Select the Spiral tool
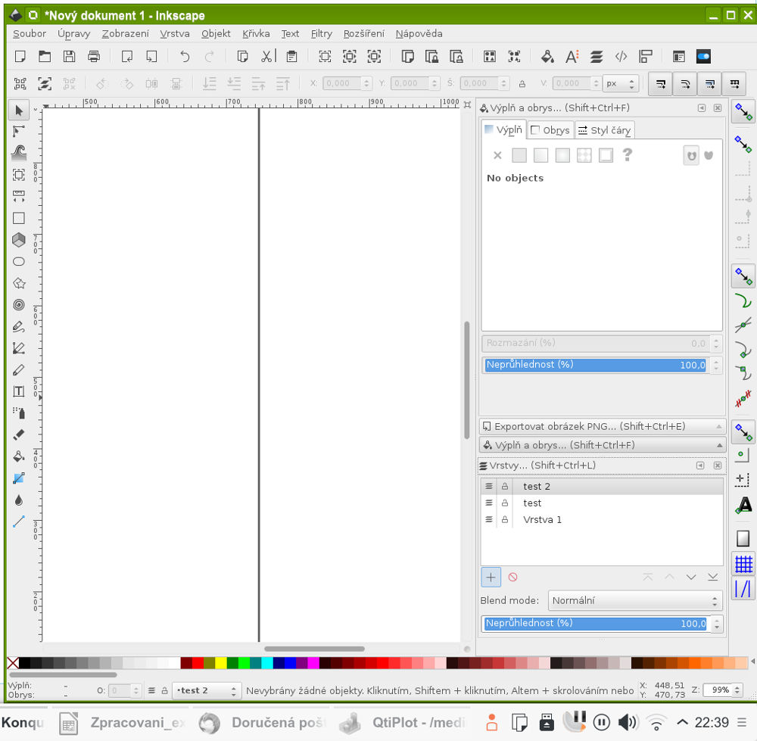This screenshot has height=741, width=757. (x=18, y=305)
